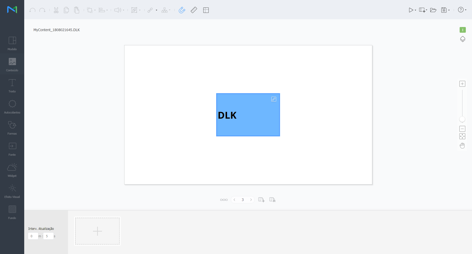Expand the play preview dropdown arrow
Viewport: 472px width, 254px height.
(x=415, y=10)
